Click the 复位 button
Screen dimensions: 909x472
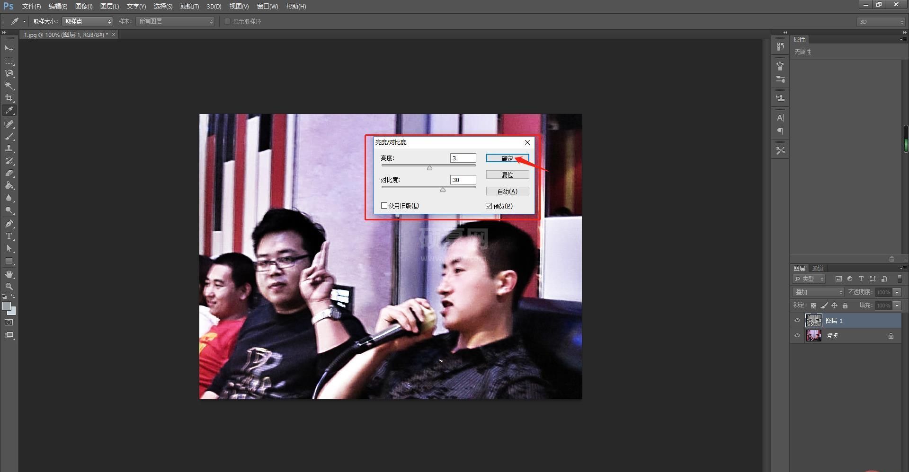[507, 175]
